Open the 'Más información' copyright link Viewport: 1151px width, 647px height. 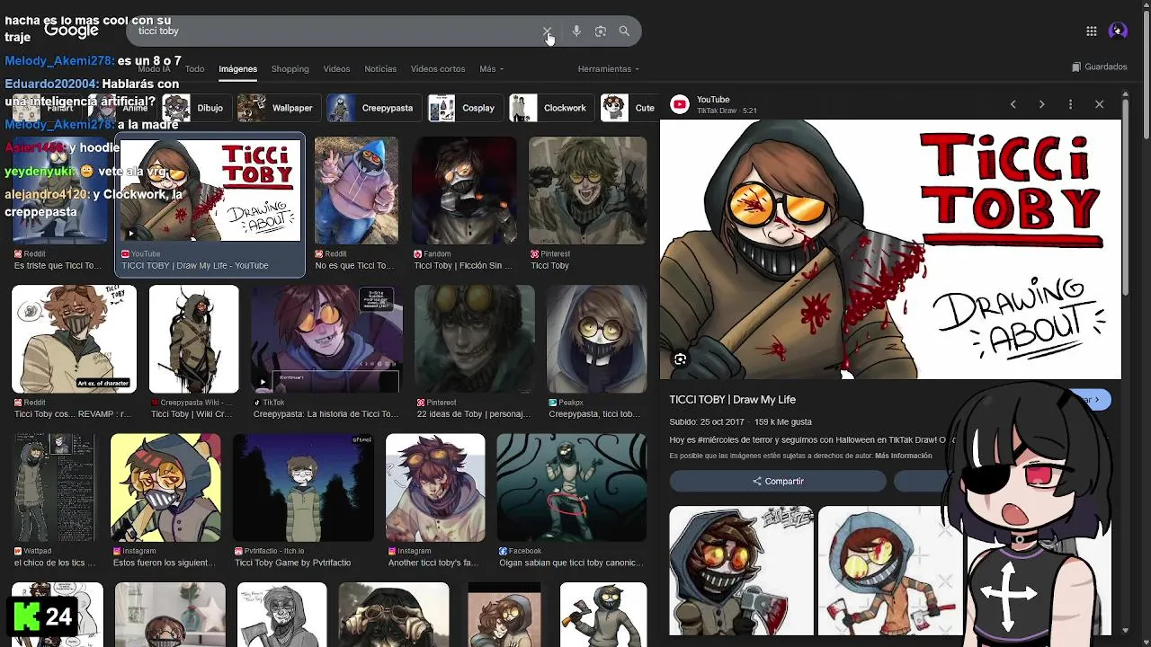pyautogui.click(x=903, y=456)
